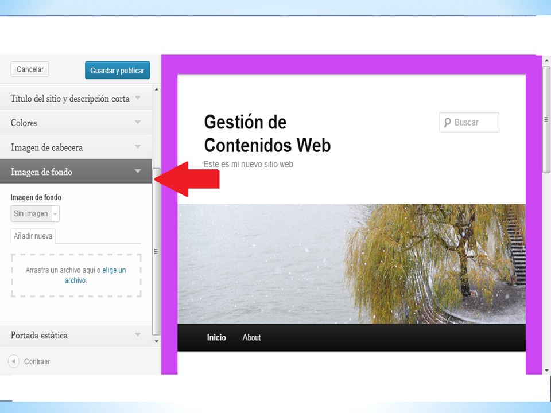Open the site title Gestión de Contenidos Web
The height and width of the screenshot is (413, 551).
click(x=267, y=134)
